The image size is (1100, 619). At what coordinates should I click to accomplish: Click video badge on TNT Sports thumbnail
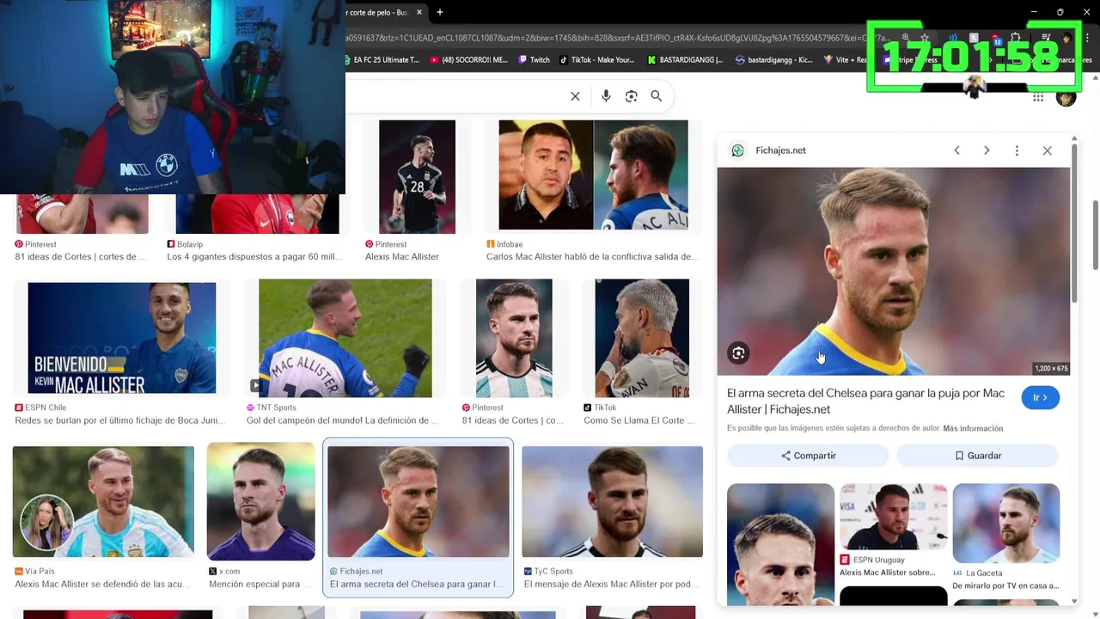click(256, 386)
